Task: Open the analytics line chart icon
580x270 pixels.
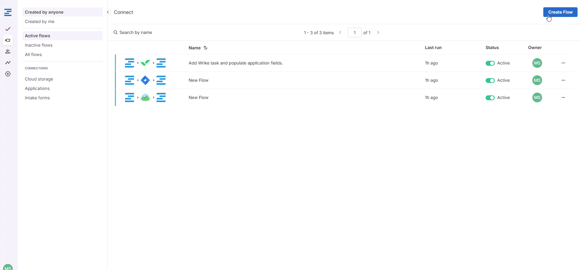Action: coord(8,63)
